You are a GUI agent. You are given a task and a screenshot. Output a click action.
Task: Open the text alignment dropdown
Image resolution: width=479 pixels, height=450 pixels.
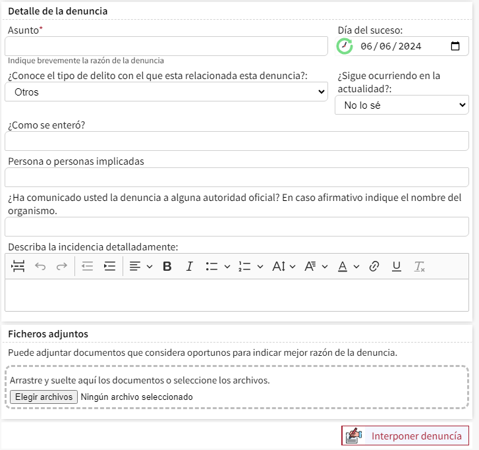(x=140, y=266)
